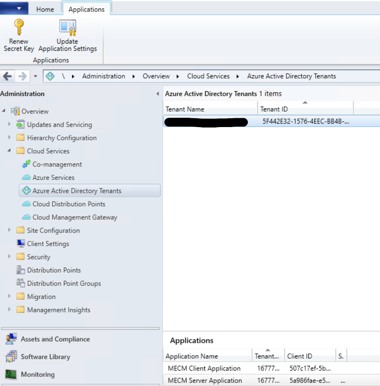The width and height of the screenshot is (380, 386).
Task: Open Cloud Distribution Points node
Action: coord(69,204)
